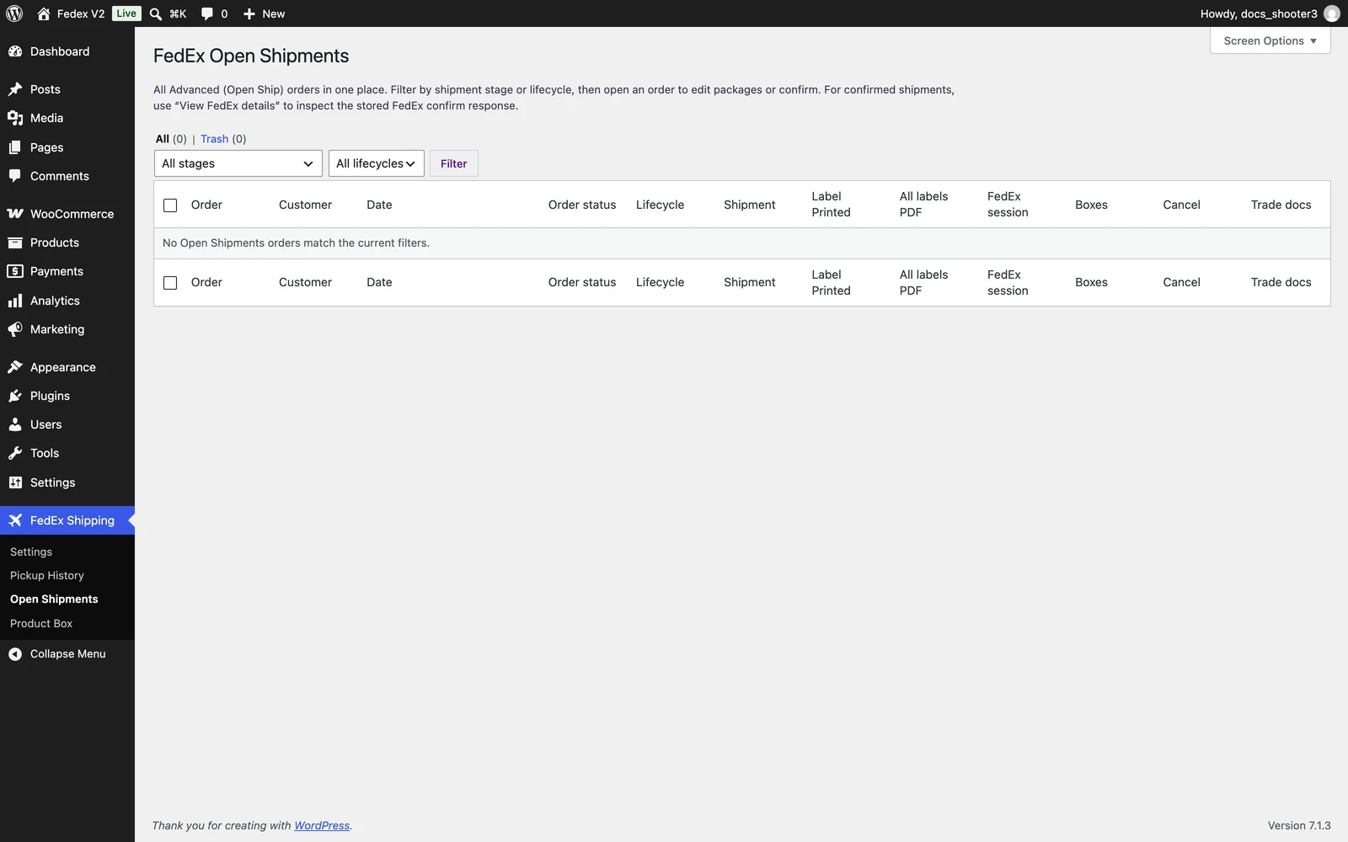Image resolution: width=1348 pixels, height=842 pixels.
Task: Click the top Date column header
Action: [379, 205]
